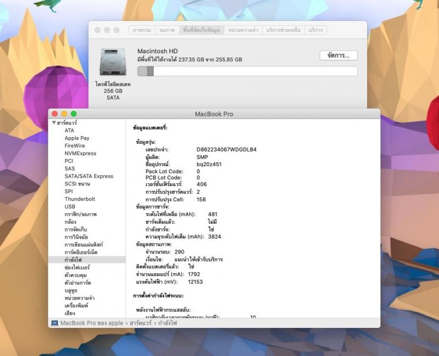The width and height of the screenshot is (439, 356).
Task: Click กำลังไฟ in the bottom path bar
Action: (x=167, y=323)
